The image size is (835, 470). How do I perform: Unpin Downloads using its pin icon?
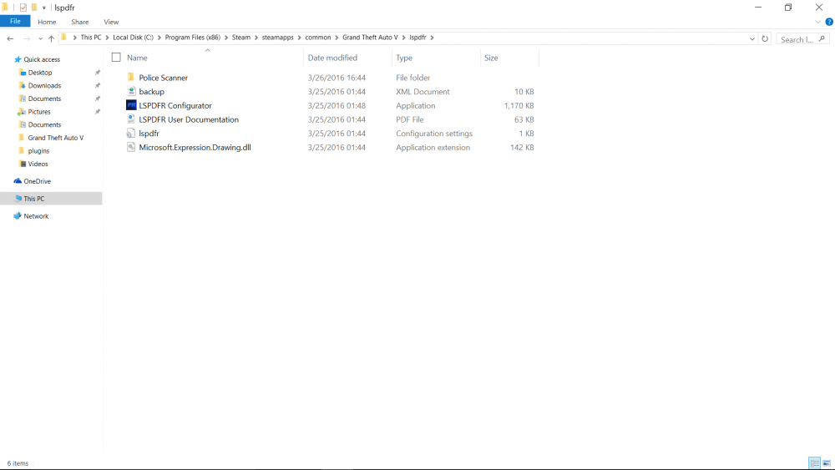pos(98,85)
